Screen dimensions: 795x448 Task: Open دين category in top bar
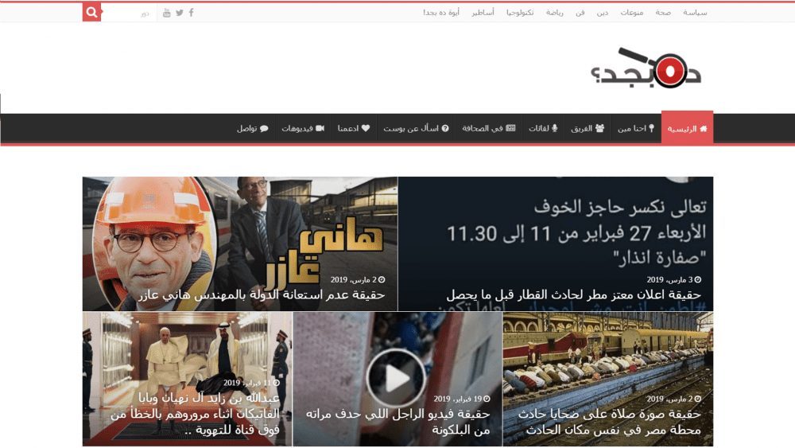(x=603, y=13)
